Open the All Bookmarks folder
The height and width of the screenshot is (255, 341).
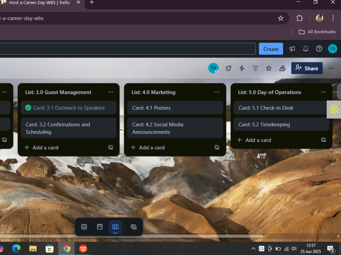(317, 32)
